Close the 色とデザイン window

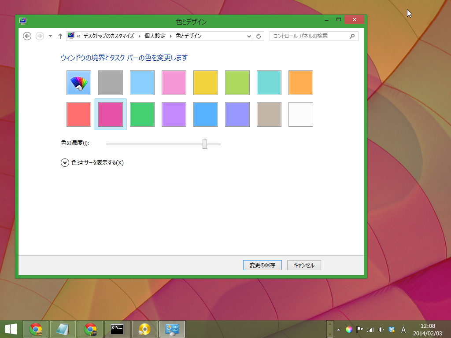point(355,19)
